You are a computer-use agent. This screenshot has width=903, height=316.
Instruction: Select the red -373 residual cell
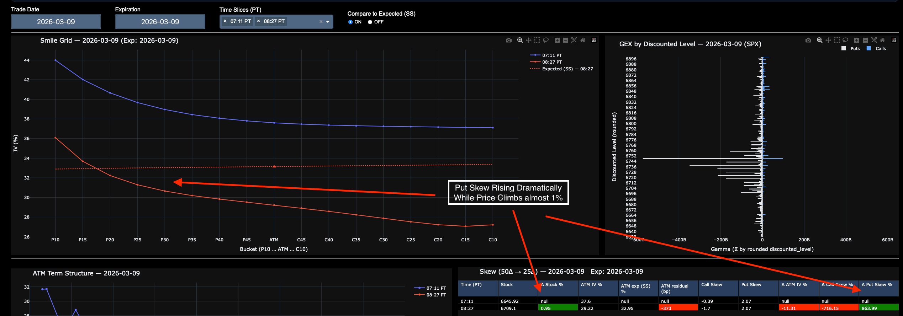pos(678,308)
